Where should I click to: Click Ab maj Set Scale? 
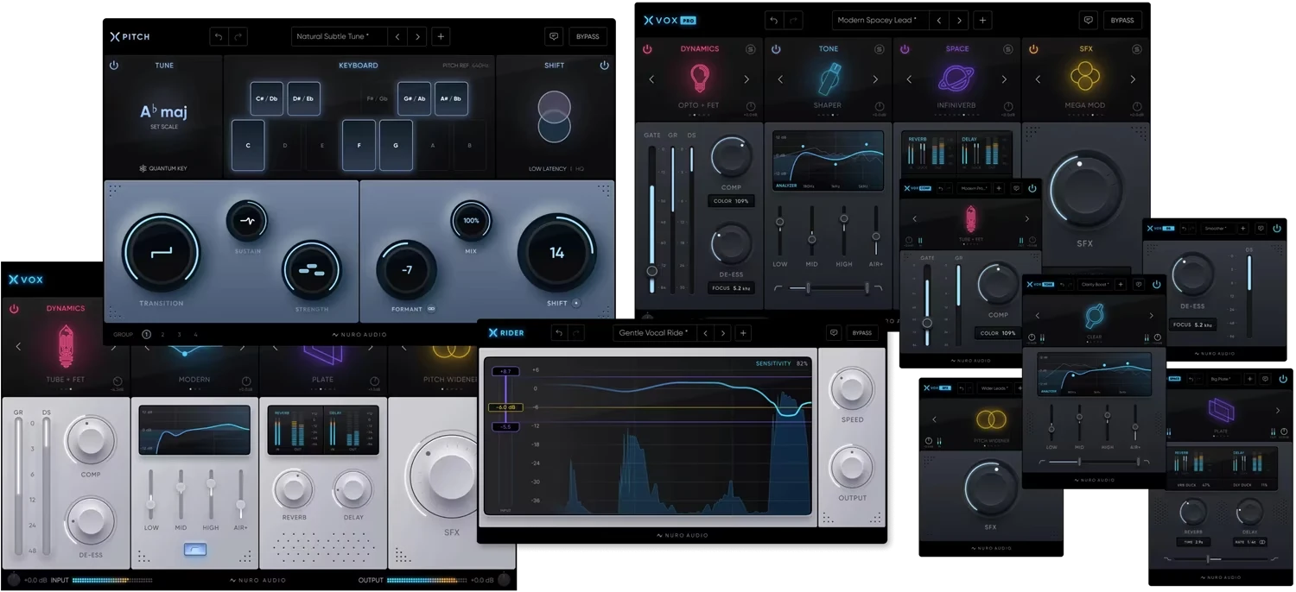click(164, 116)
